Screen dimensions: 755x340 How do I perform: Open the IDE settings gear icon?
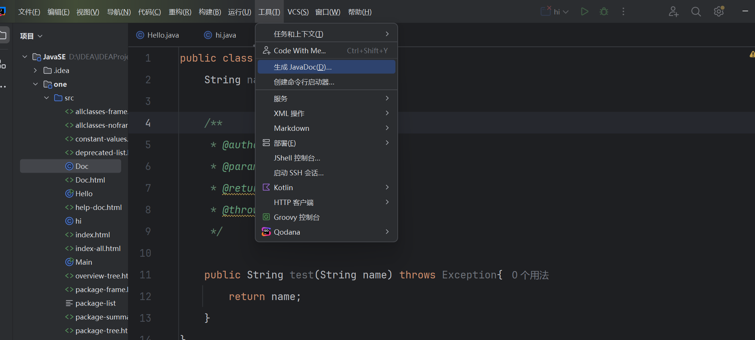[719, 11]
